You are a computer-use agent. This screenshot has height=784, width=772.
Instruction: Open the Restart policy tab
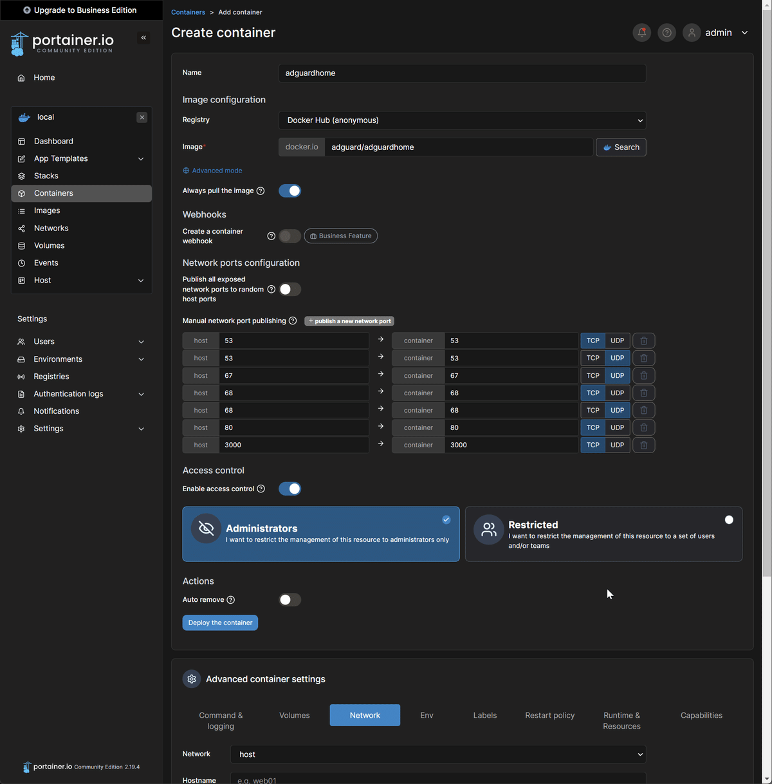coord(550,715)
